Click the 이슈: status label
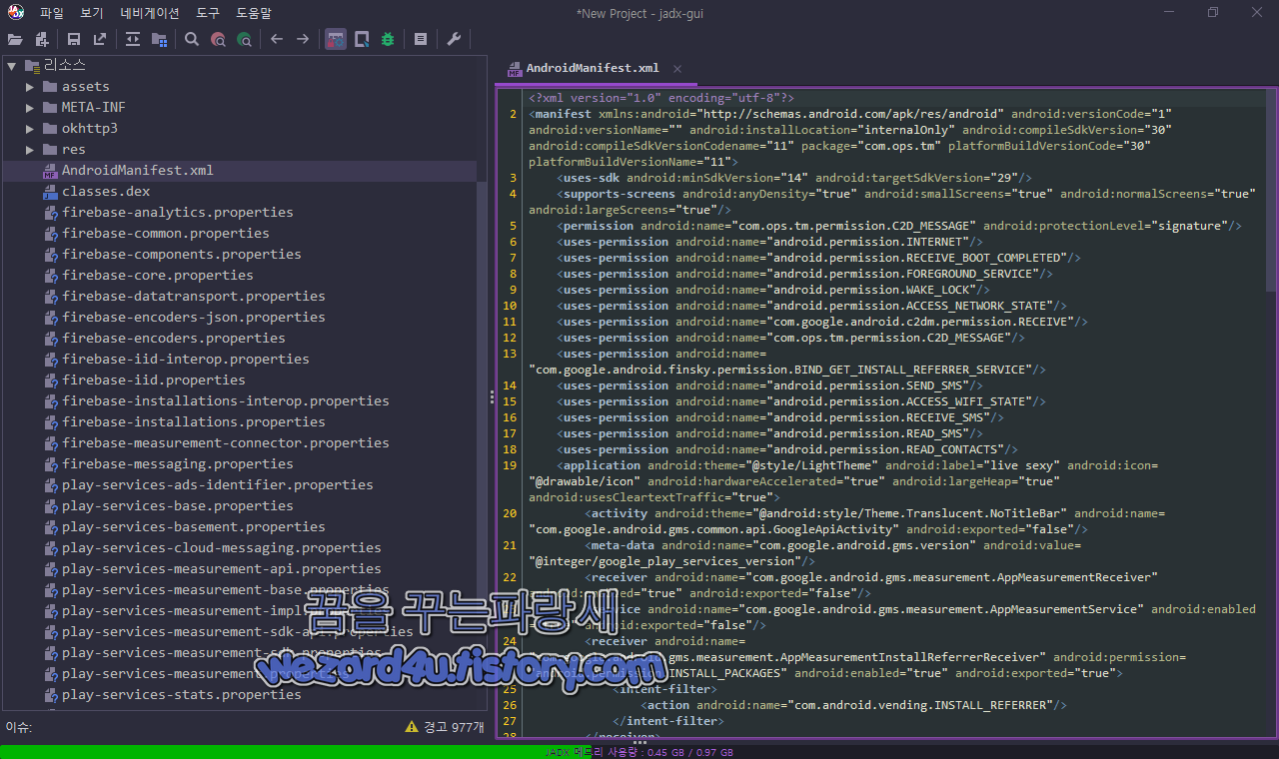 (19, 728)
